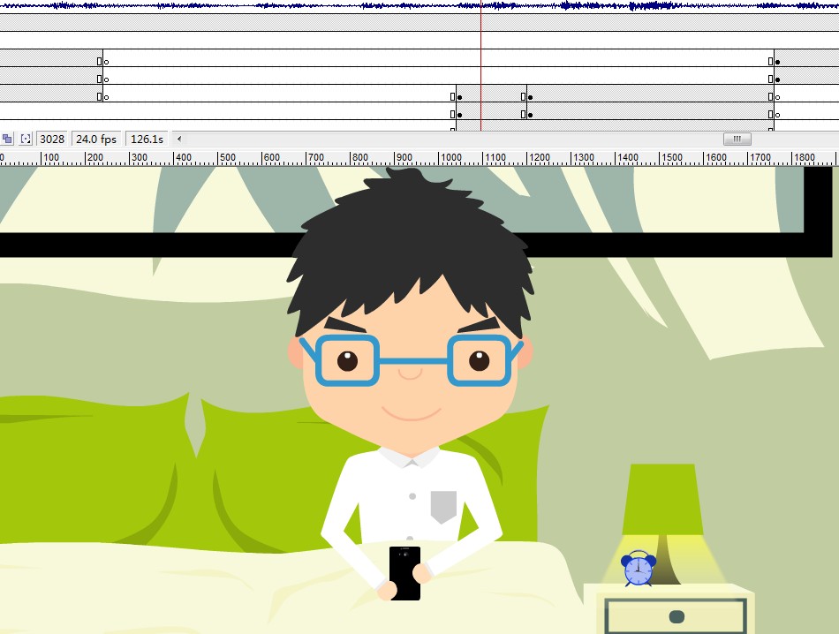Click the 24.0 fps frame rate field

point(96,139)
